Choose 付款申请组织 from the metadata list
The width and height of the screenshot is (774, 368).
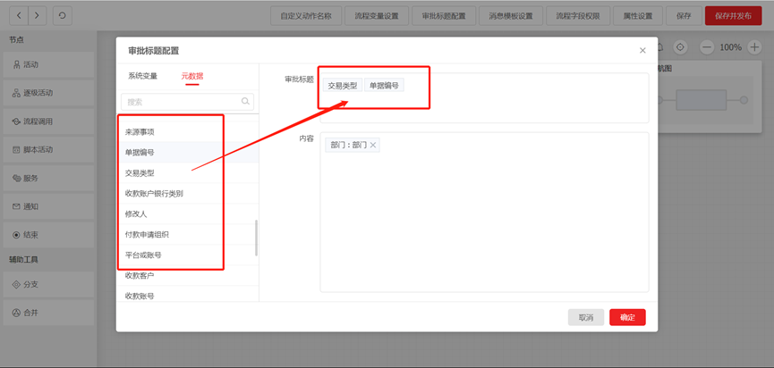[x=147, y=234]
